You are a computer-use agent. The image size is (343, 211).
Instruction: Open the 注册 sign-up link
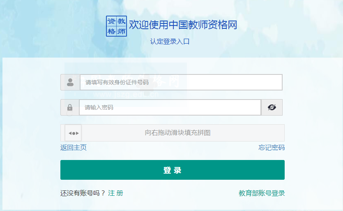(115, 193)
